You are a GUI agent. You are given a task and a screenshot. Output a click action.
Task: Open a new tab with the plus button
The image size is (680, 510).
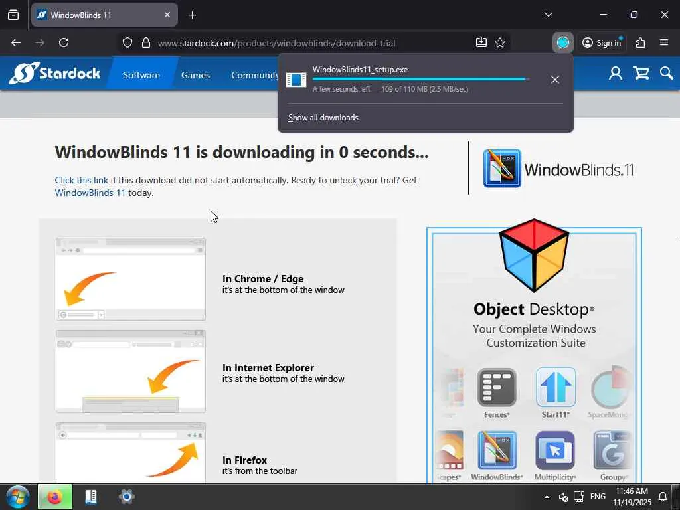click(192, 15)
